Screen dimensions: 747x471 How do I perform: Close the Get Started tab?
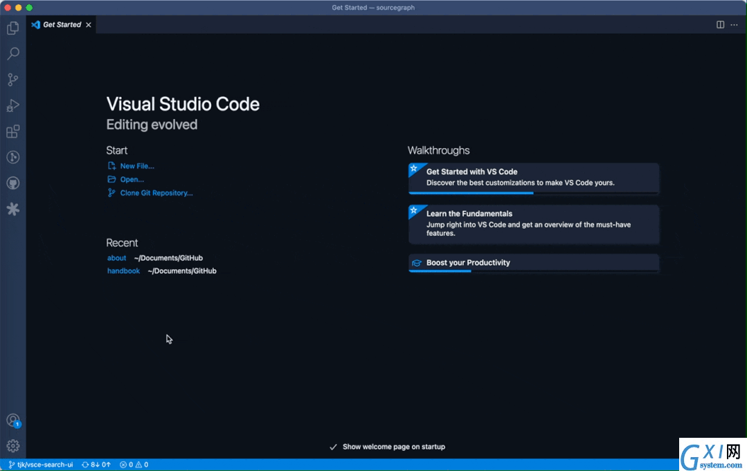pyautogui.click(x=89, y=25)
